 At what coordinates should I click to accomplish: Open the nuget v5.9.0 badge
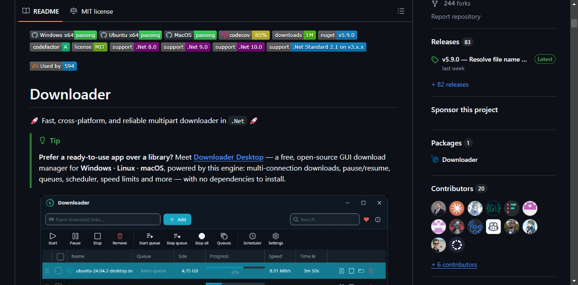[x=337, y=35]
